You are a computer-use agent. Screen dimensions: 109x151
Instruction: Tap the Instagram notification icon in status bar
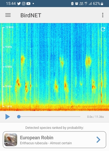23,4
